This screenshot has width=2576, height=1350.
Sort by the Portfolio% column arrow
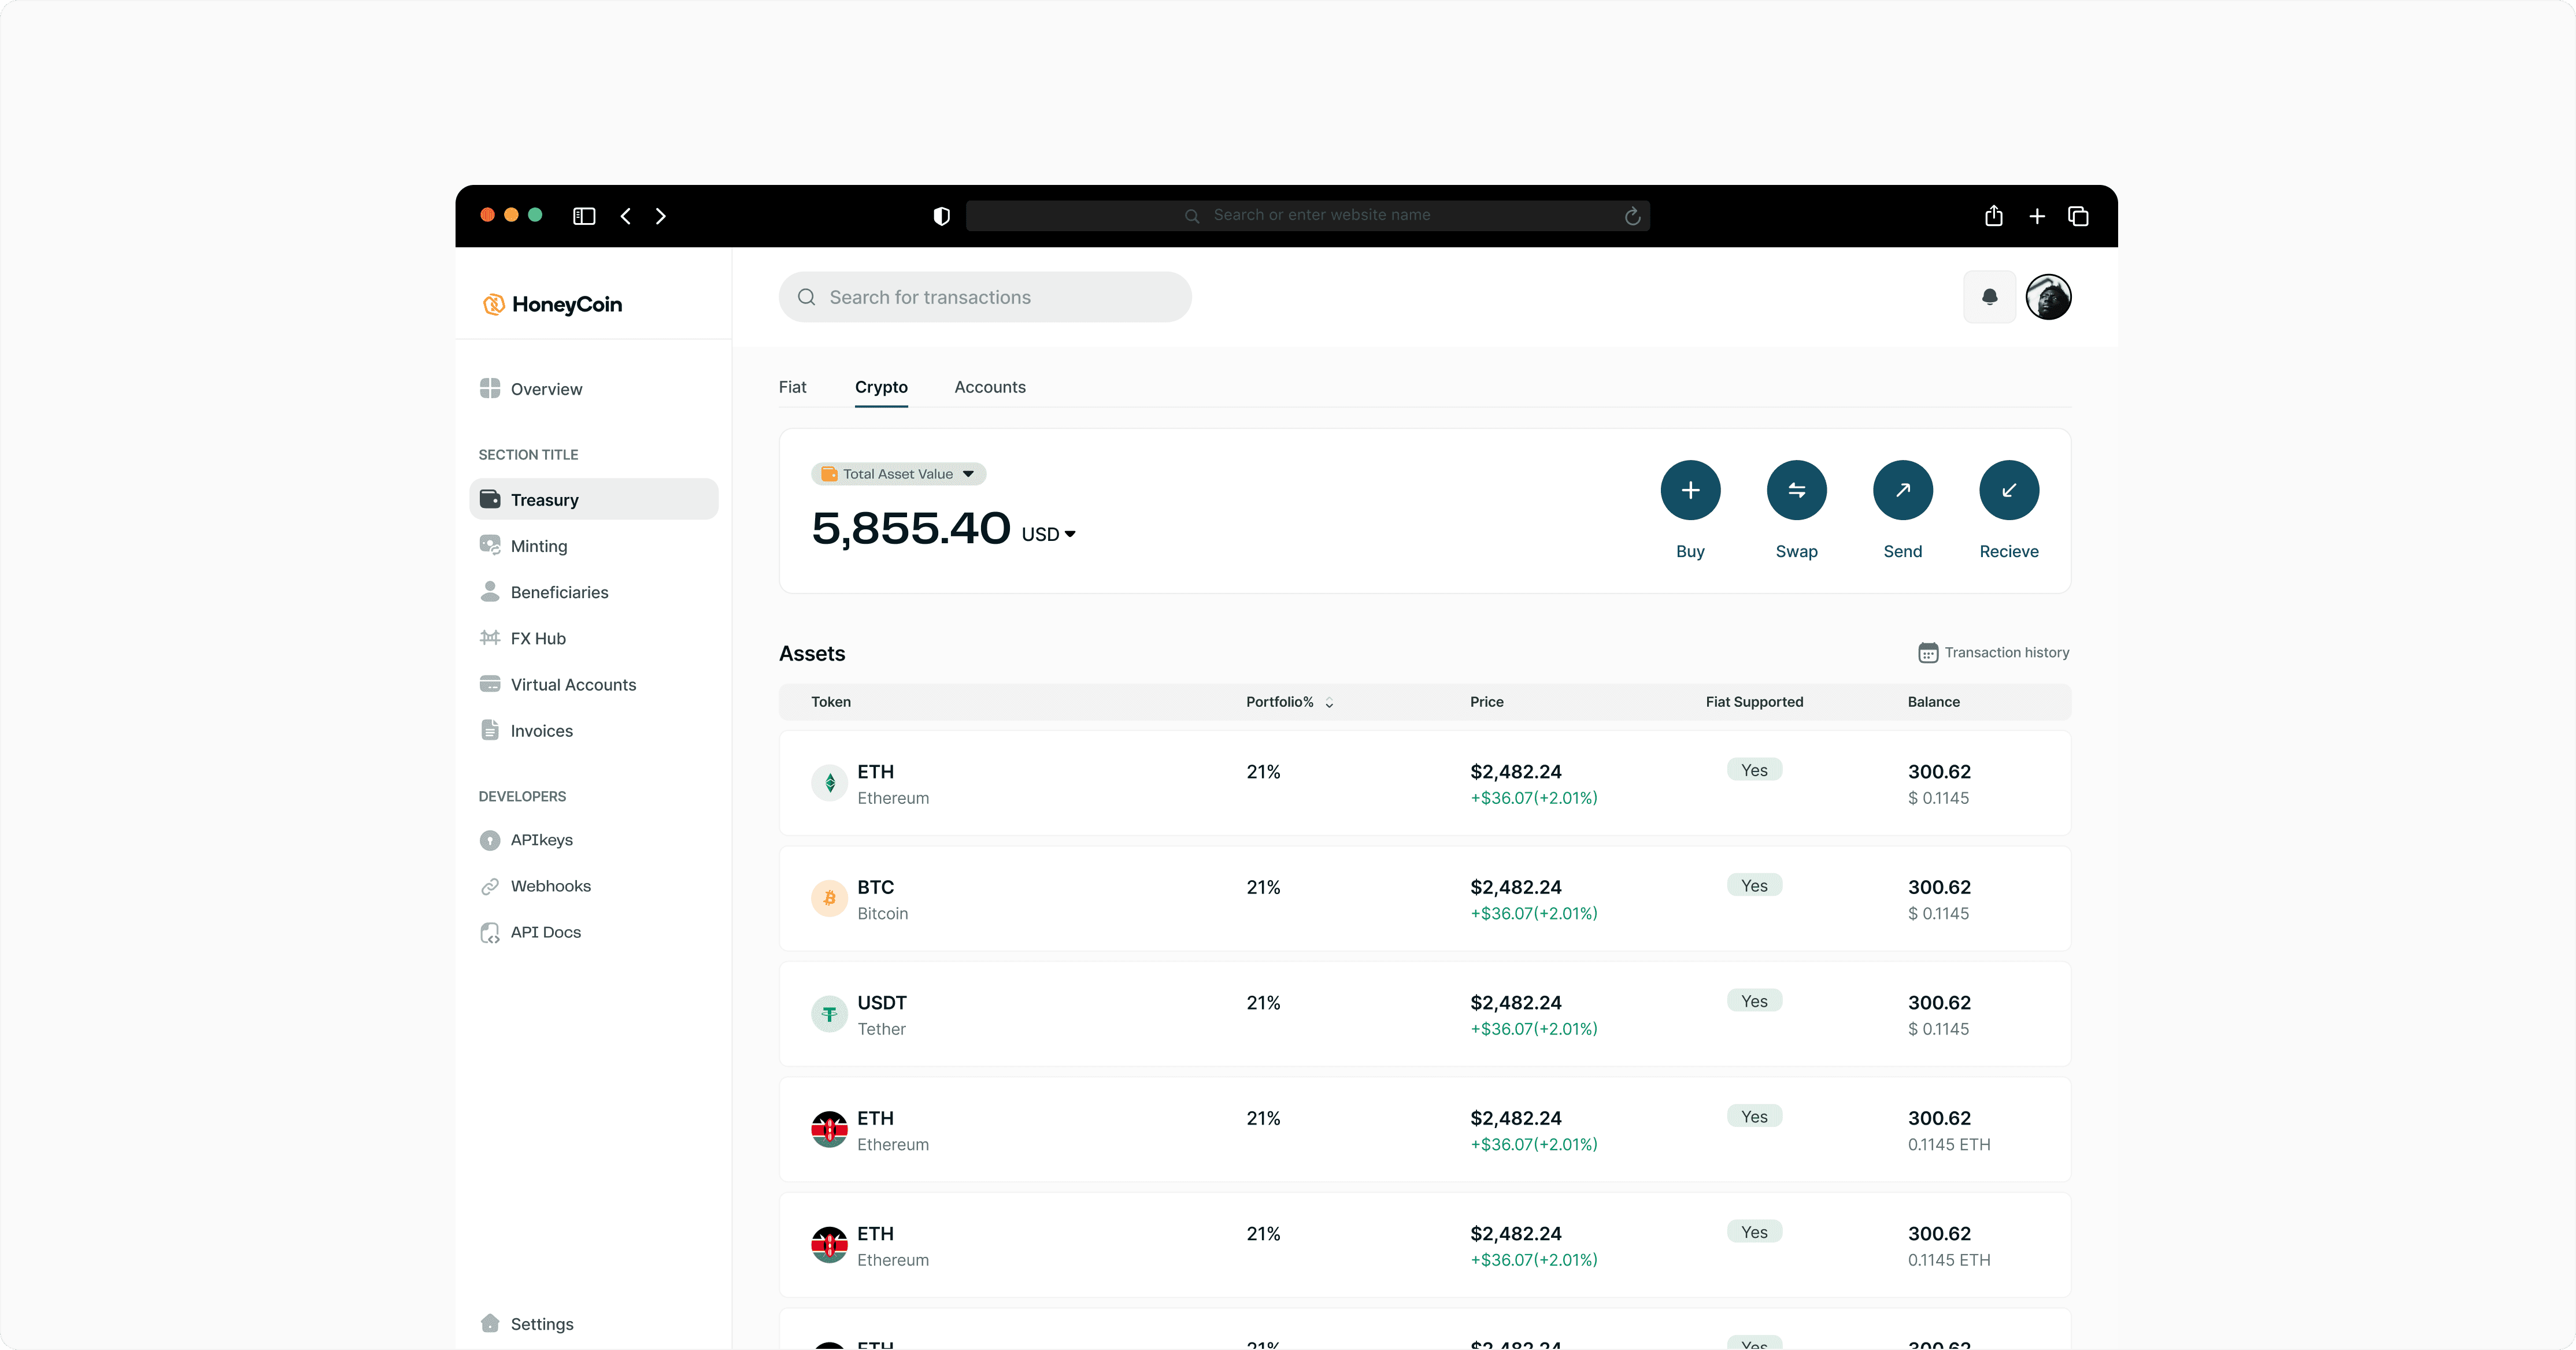point(1329,703)
